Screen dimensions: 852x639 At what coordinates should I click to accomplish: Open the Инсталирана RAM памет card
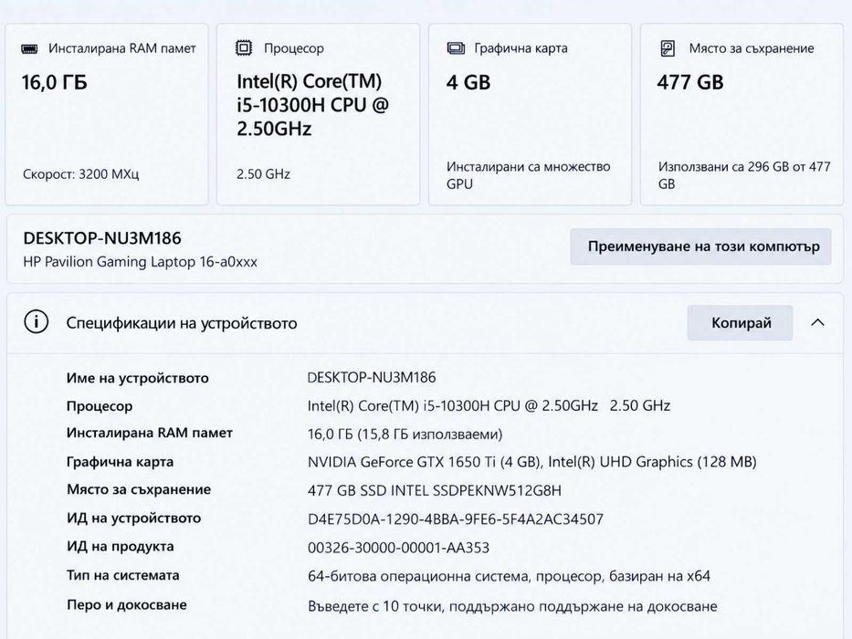[x=107, y=114]
